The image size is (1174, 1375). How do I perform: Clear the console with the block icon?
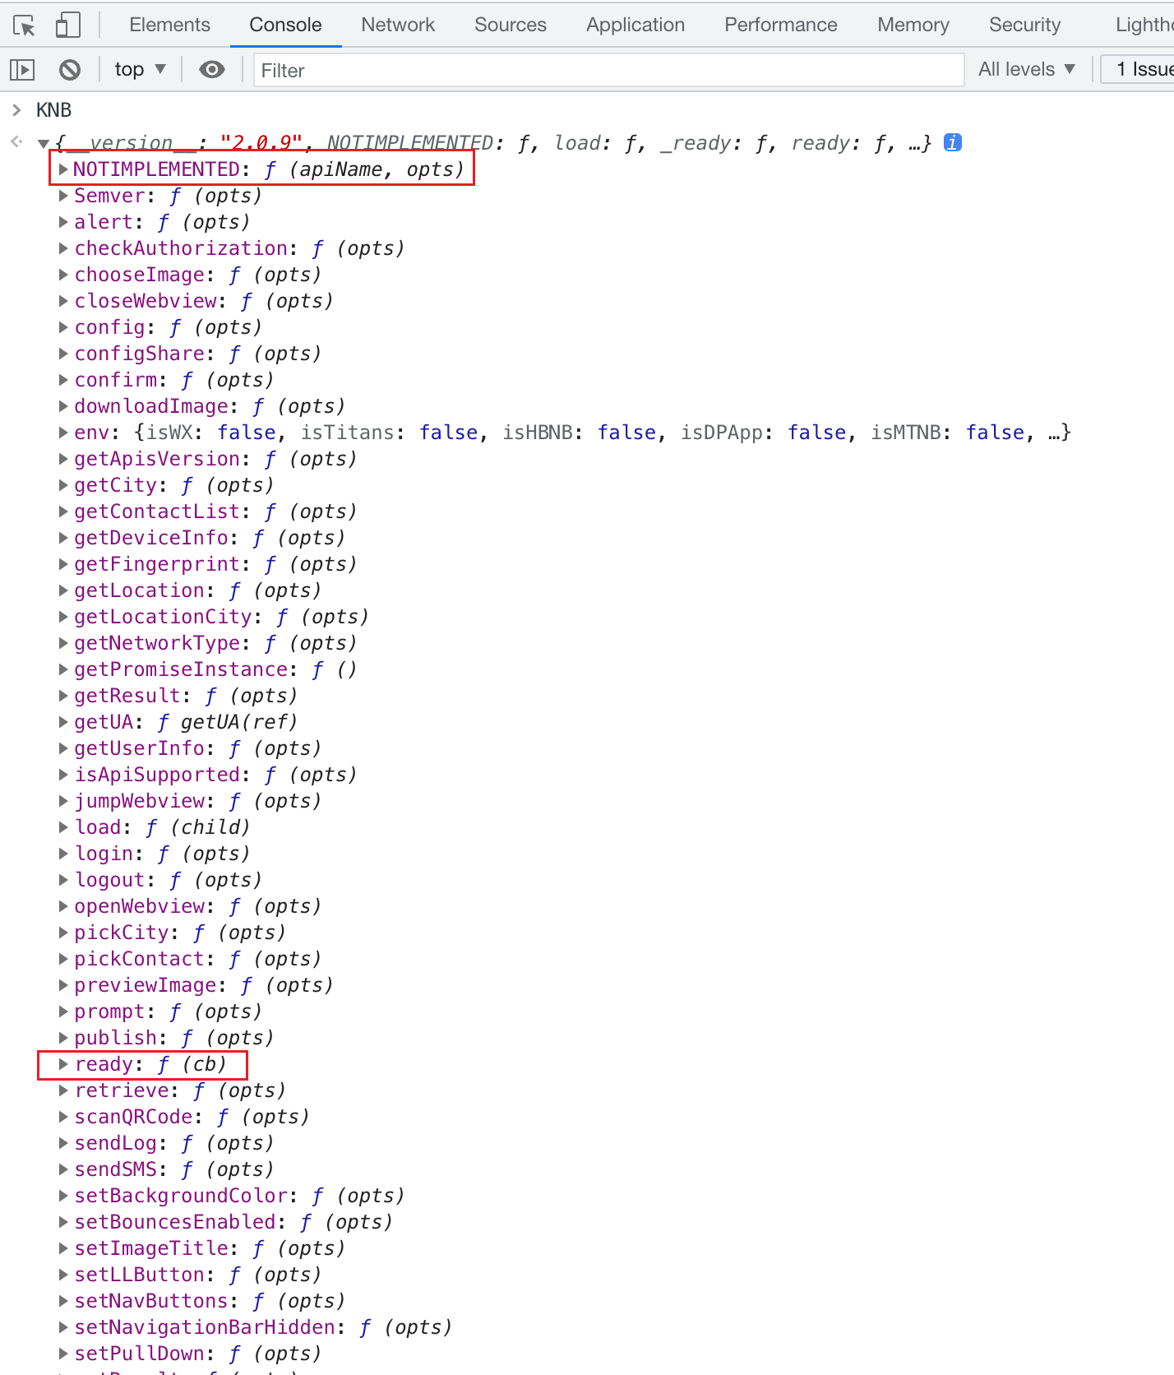[x=70, y=70]
